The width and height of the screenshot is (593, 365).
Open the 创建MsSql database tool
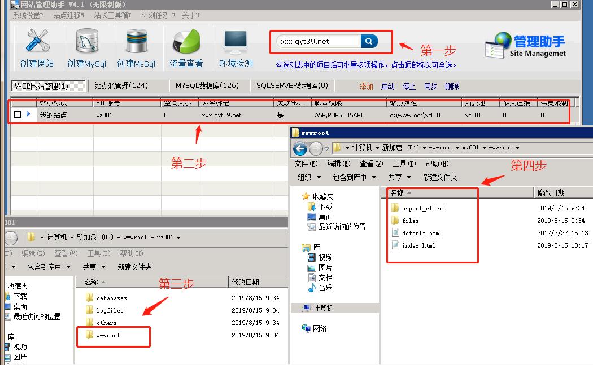(136, 46)
